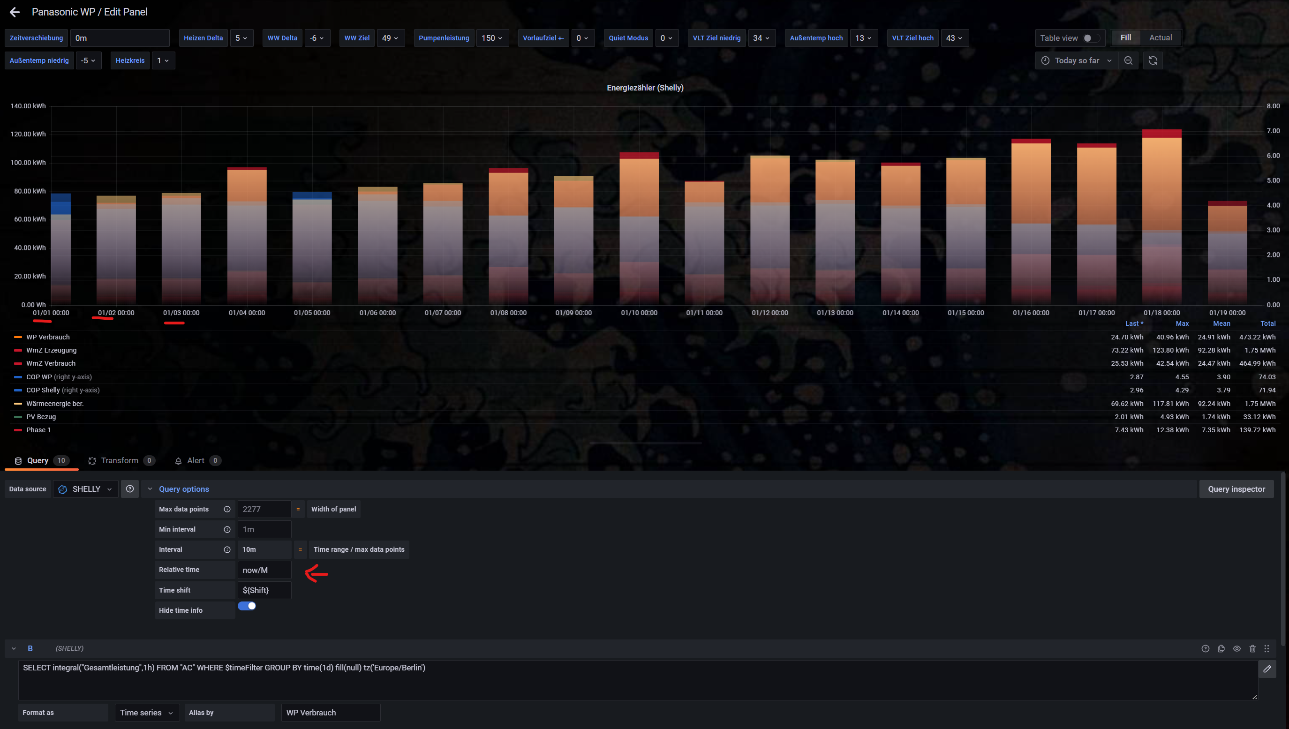Switch to the Transform tab
This screenshot has height=729, width=1289.
click(120, 461)
